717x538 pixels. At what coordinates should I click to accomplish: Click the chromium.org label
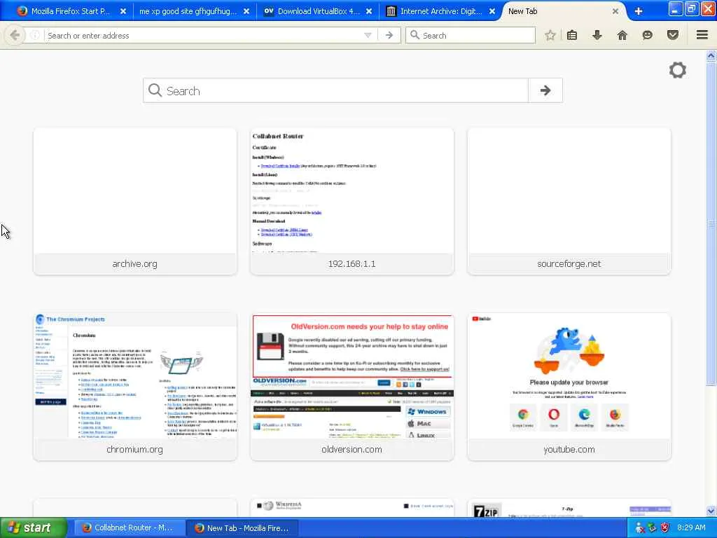pyautogui.click(x=135, y=449)
